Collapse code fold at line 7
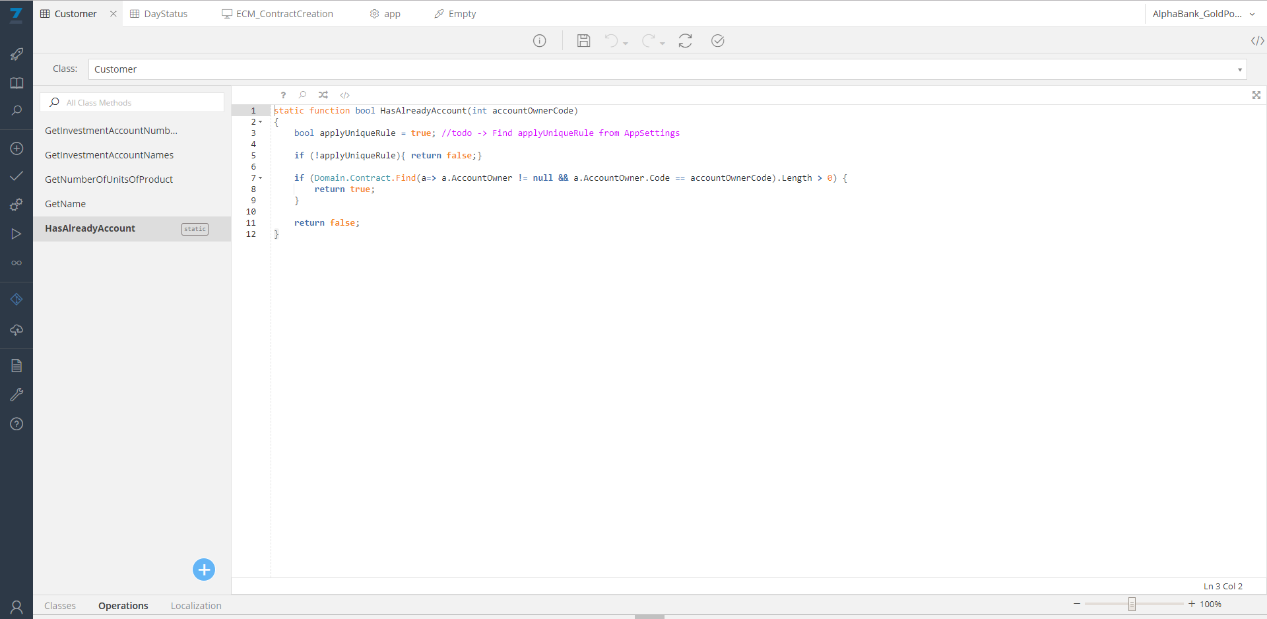 [x=261, y=178]
